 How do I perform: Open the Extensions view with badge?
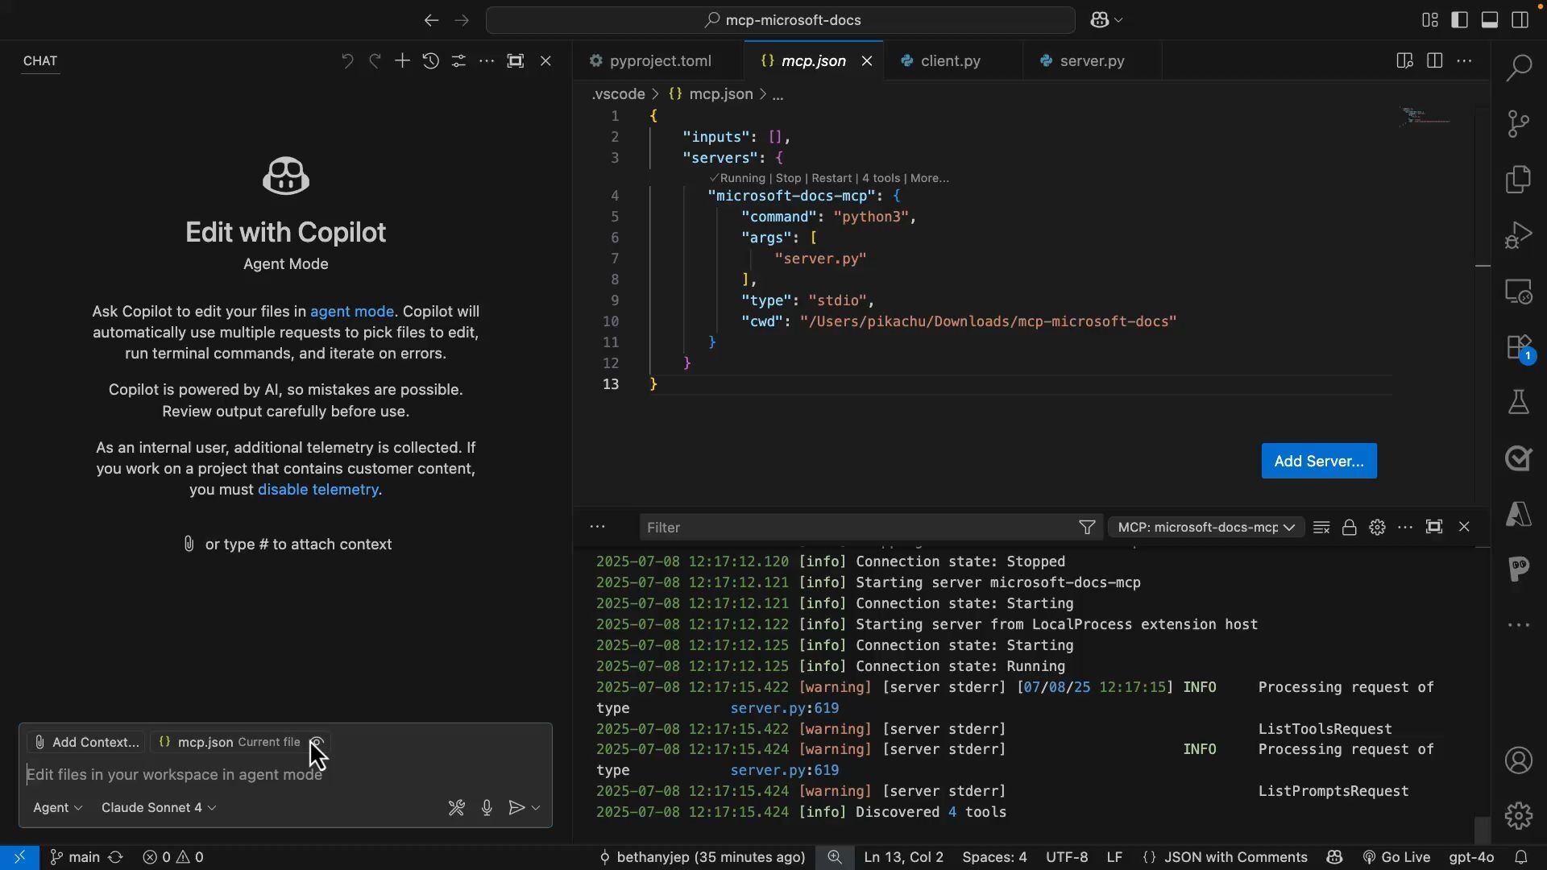(1518, 347)
